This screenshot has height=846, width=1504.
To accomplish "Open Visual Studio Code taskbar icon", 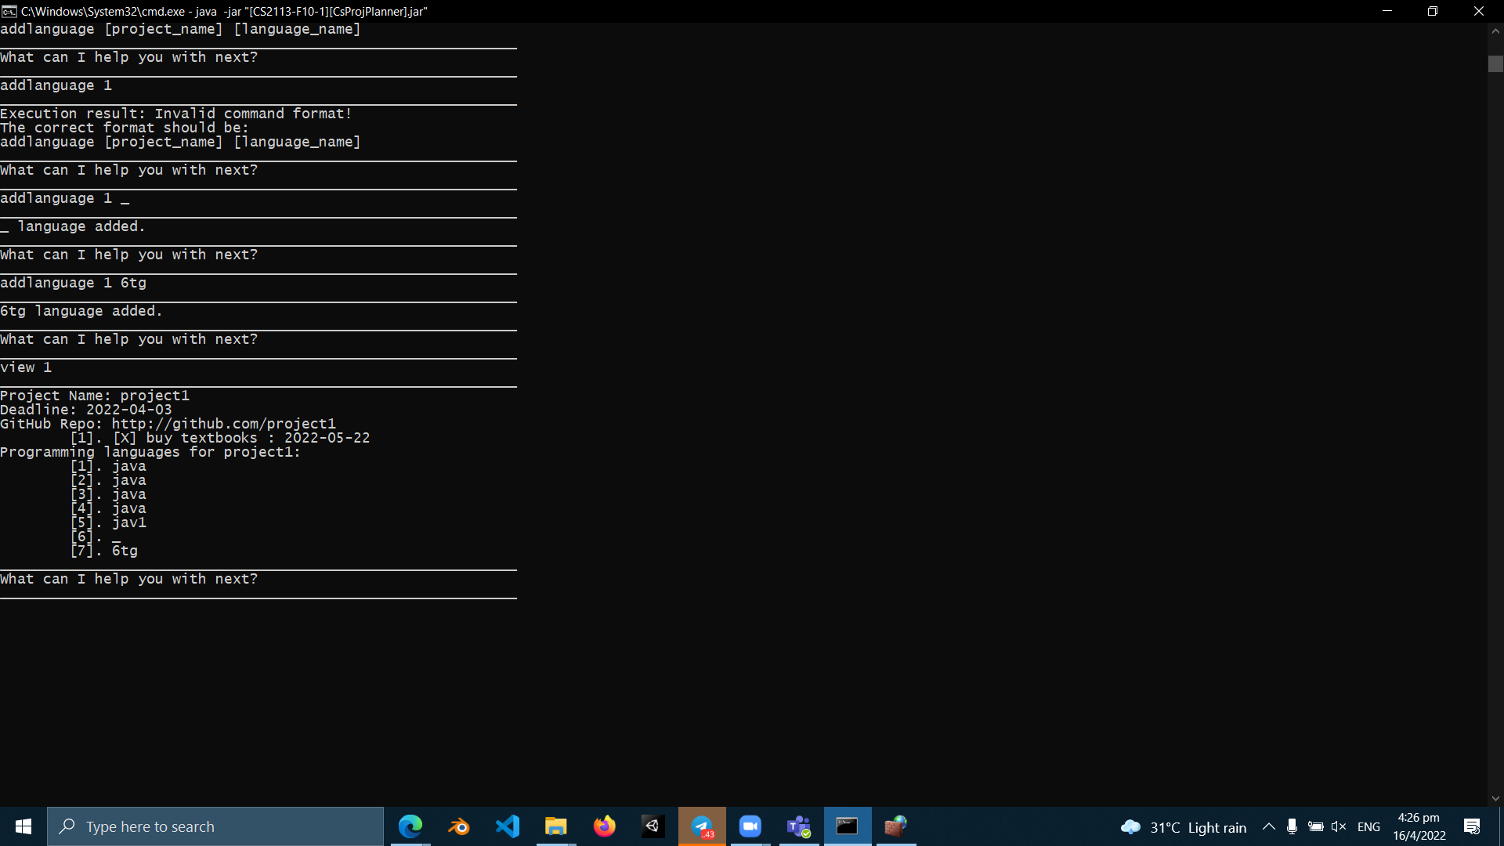I will (508, 826).
